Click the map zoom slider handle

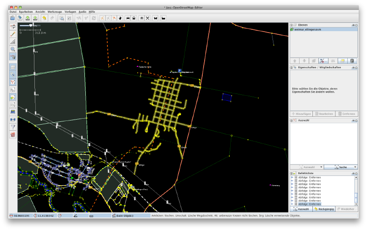pyautogui.click(x=31, y=26)
